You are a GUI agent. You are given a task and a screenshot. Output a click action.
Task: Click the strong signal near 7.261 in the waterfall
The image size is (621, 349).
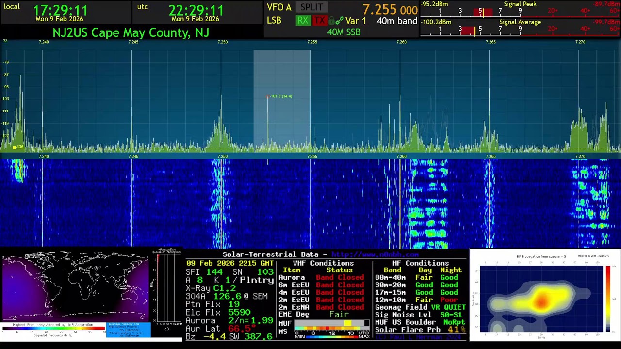point(428,204)
